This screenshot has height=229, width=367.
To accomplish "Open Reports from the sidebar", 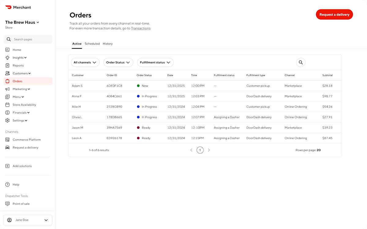I will click(17, 65).
